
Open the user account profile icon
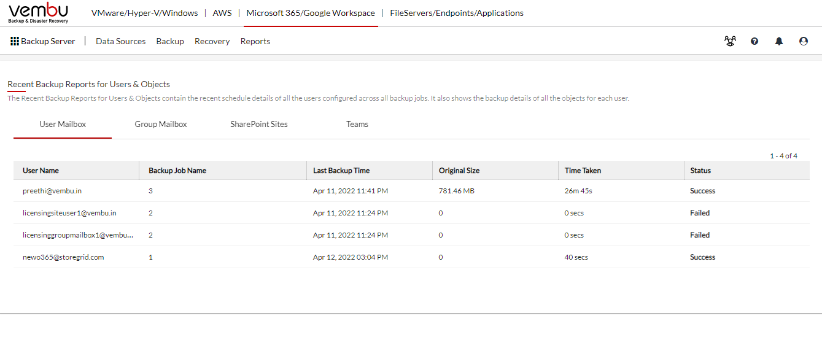click(804, 41)
